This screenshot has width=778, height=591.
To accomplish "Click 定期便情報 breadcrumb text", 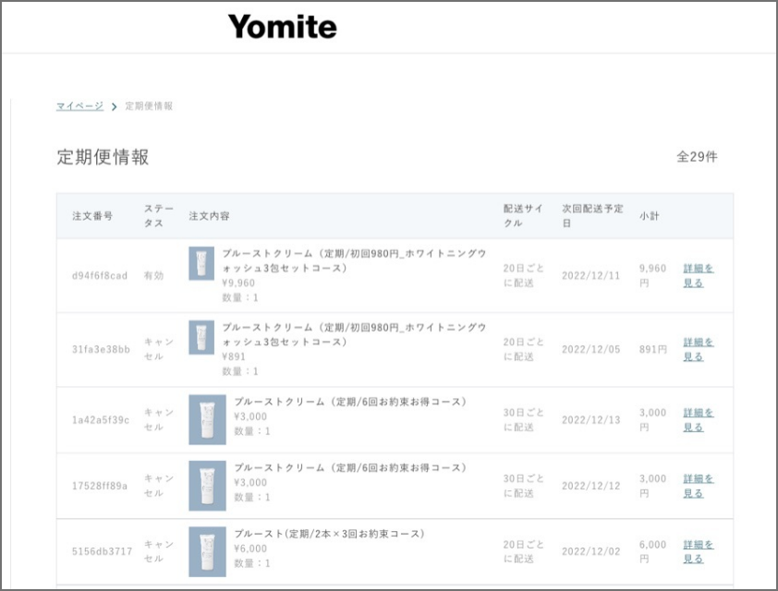I will [149, 106].
